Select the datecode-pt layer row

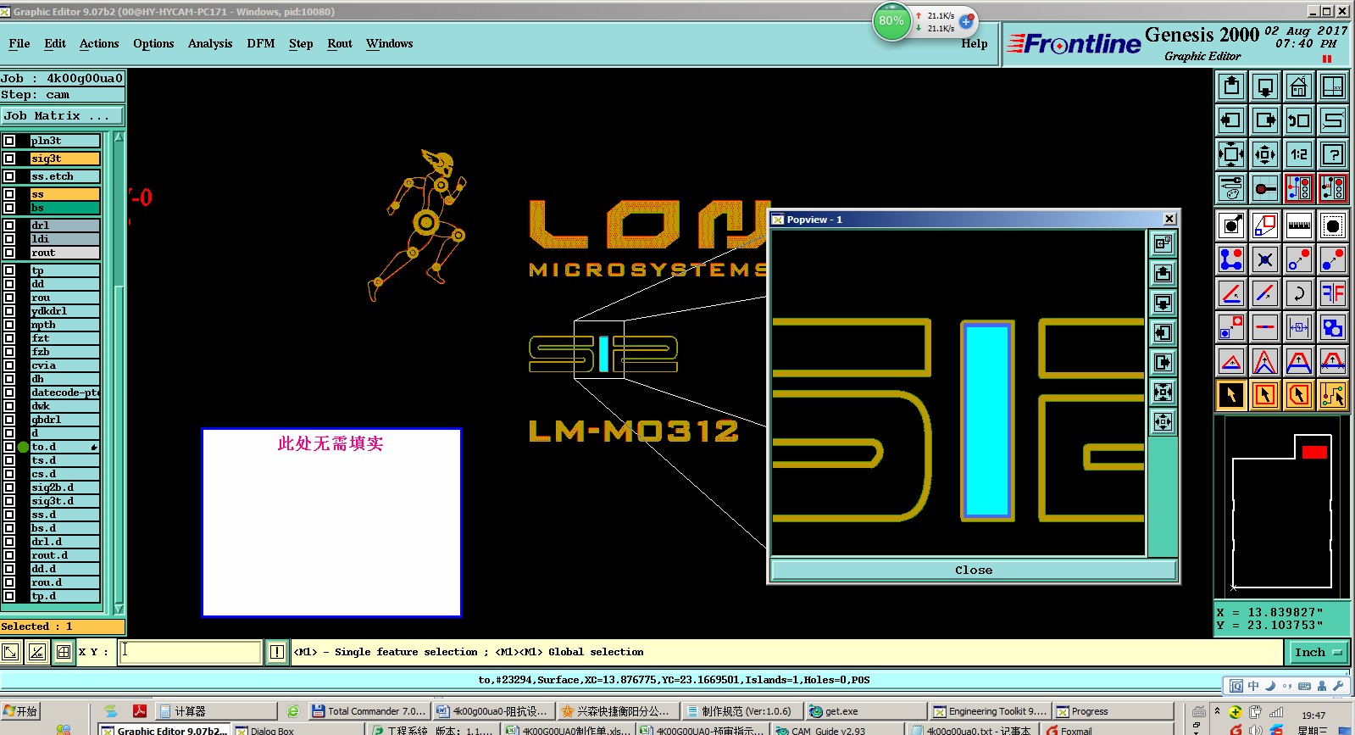65,393
